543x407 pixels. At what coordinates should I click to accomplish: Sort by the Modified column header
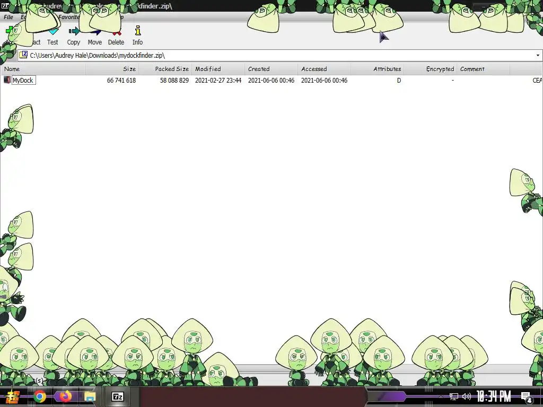tap(218, 69)
